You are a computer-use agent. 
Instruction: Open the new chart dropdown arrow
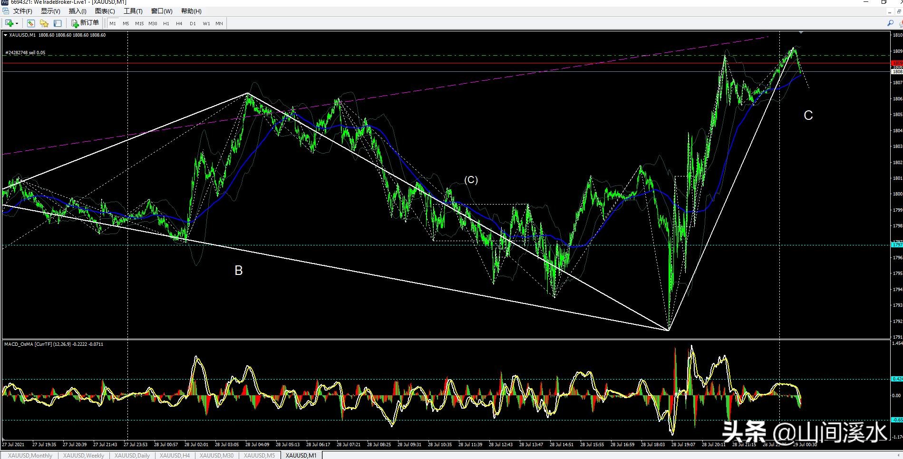click(x=17, y=23)
